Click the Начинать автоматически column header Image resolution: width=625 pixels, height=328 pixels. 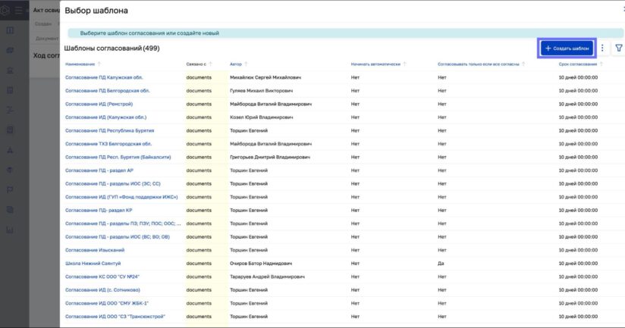(x=375, y=64)
